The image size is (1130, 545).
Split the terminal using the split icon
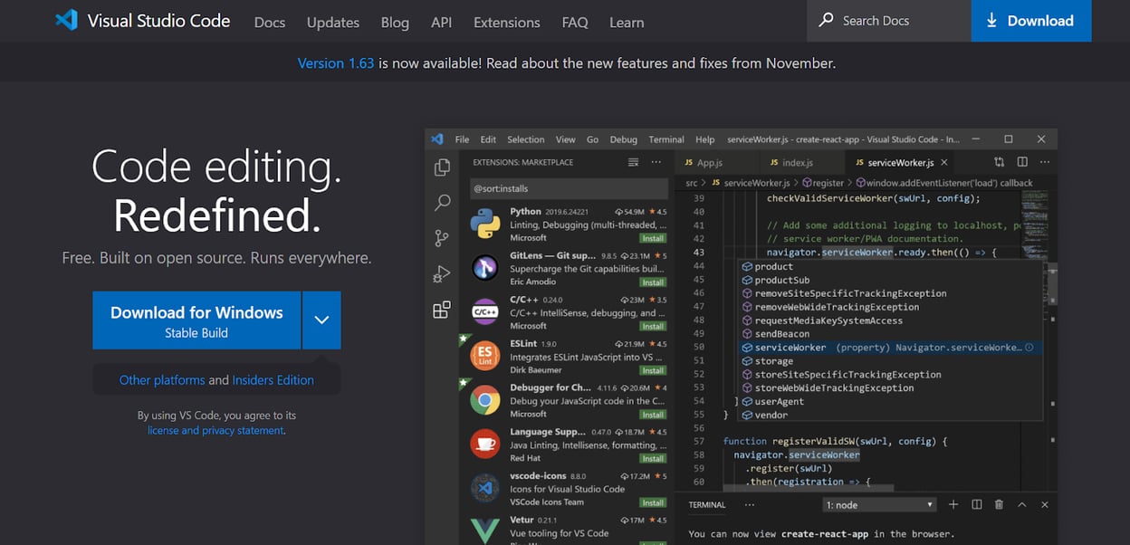point(977,504)
